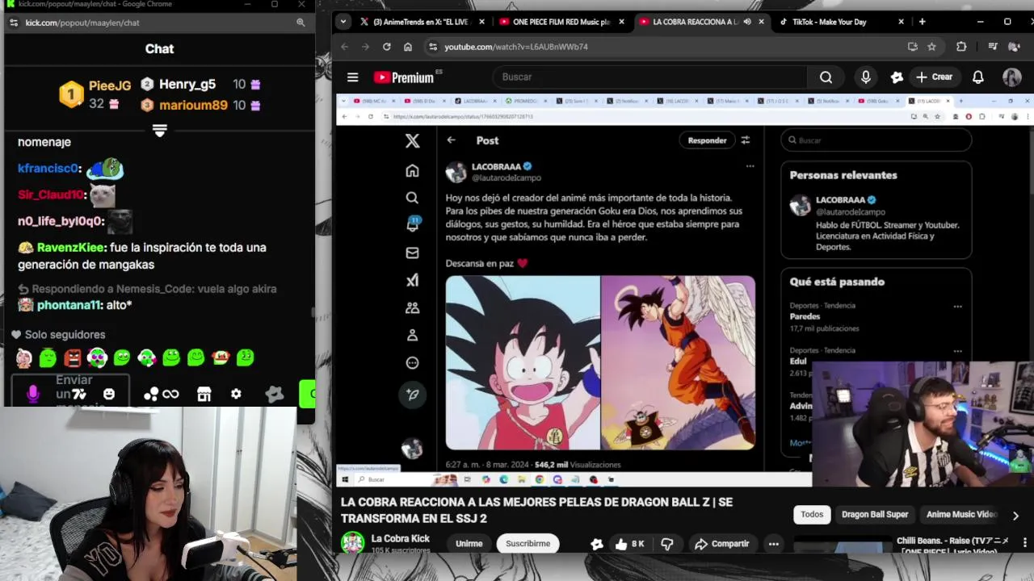The image size is (1034, 581).
Task: Click username n0_life_byl0q0 in chat
Action: pyautogui.click(x=61, y=221)
